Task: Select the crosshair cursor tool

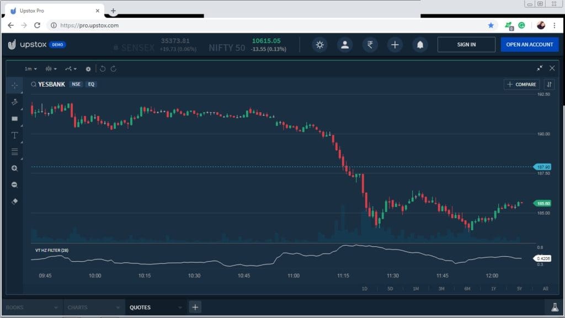Action: [x=14, y=86]
